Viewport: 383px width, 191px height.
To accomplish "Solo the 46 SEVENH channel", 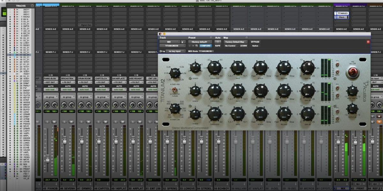I will [x=65, y=122].
